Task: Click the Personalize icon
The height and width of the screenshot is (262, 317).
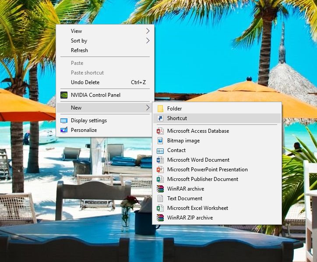Action: click(x=64, y=130)
